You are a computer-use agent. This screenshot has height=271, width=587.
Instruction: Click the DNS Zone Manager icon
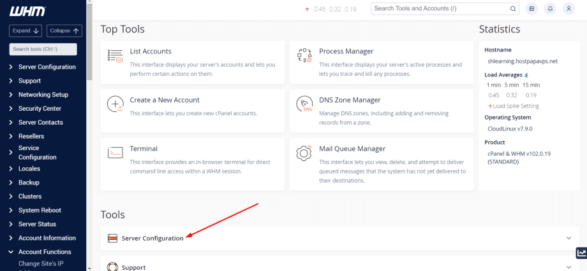coord(304,104)
